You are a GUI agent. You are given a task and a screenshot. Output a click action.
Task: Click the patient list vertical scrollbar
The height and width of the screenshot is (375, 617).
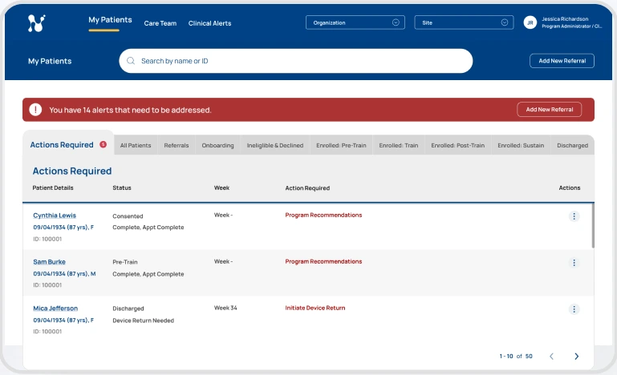pos(593,225)
